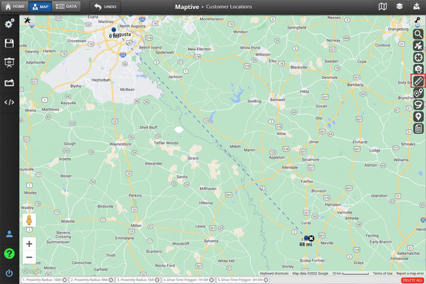This screenshot has width=426, height=284.
Task: Click the map style icon near top right
Action: (x=382, y=6)
